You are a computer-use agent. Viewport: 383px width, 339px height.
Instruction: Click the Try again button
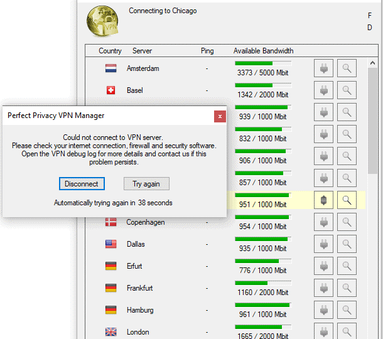pos(146,184)
